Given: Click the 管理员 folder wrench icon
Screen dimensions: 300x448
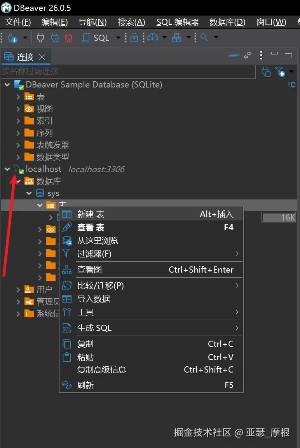Looking at the screenshot, I should (29, 302).
